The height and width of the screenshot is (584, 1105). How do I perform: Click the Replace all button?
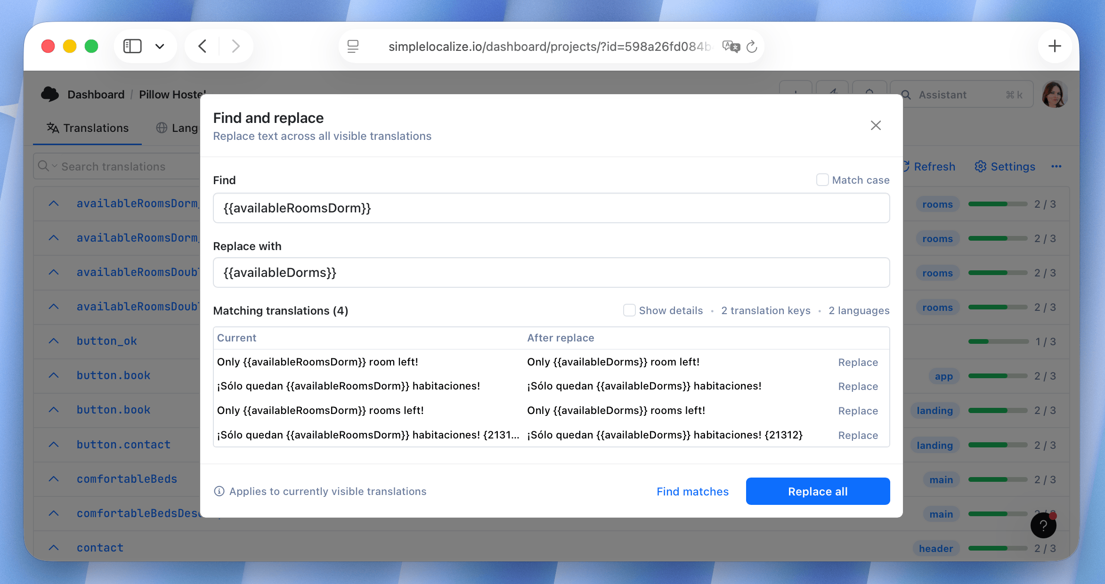pos(817,491)
